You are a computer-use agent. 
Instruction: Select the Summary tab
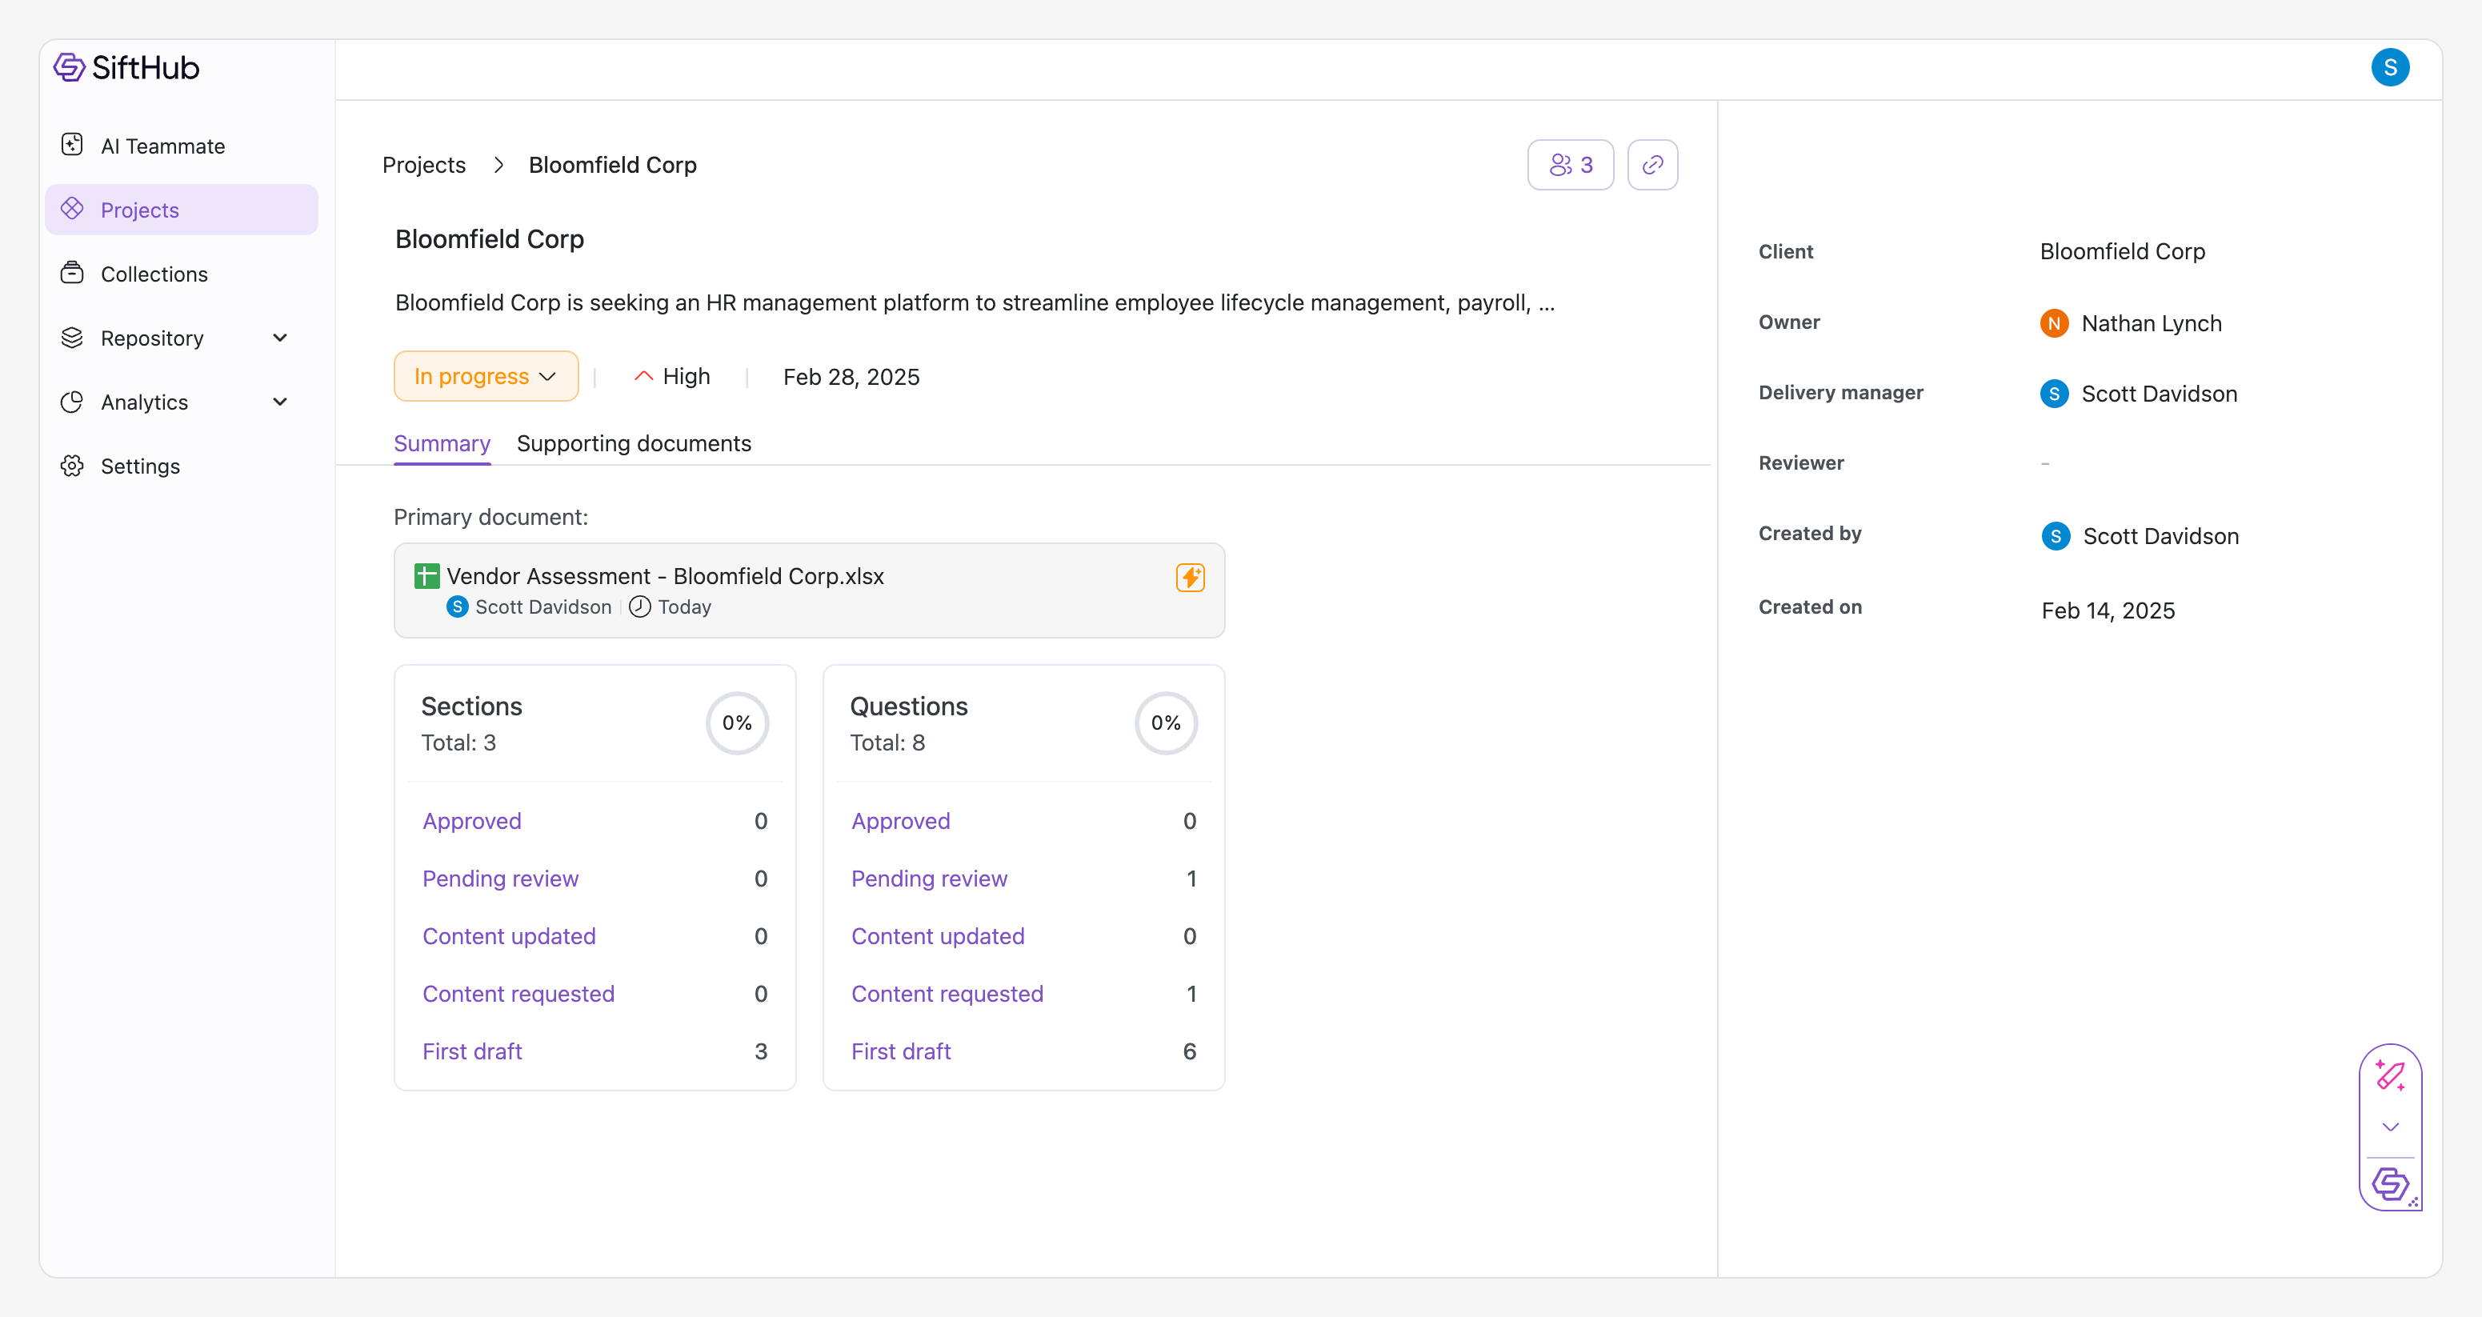[442, 443]
